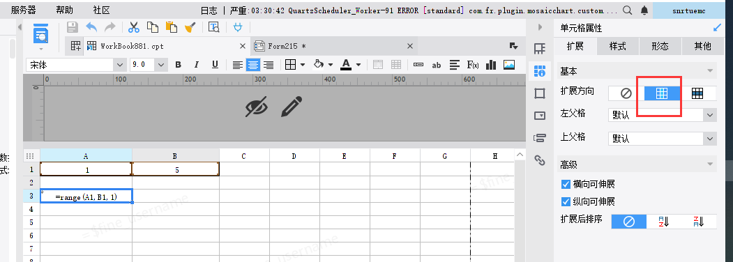Open the template find and replace icon
The height and width of the screenshot is (262, 733).
tap(214, 27)
